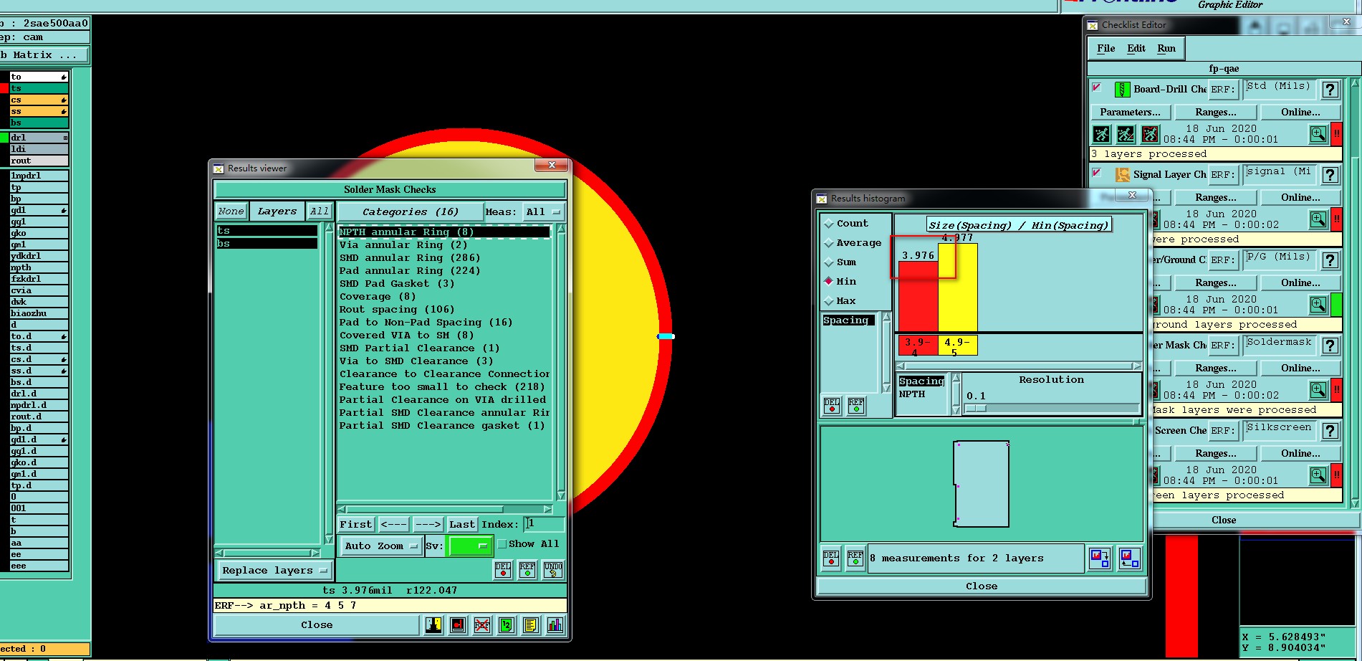1362x661 pixels.
Task: Click second running-figure icon in Board-Drill section
Action: point(1126,134)
